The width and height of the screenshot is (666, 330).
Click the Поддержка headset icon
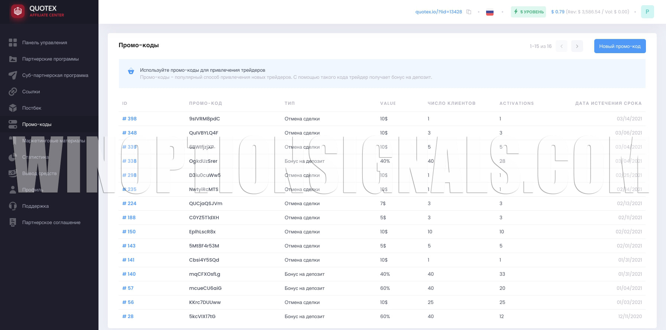coord(13,206)
